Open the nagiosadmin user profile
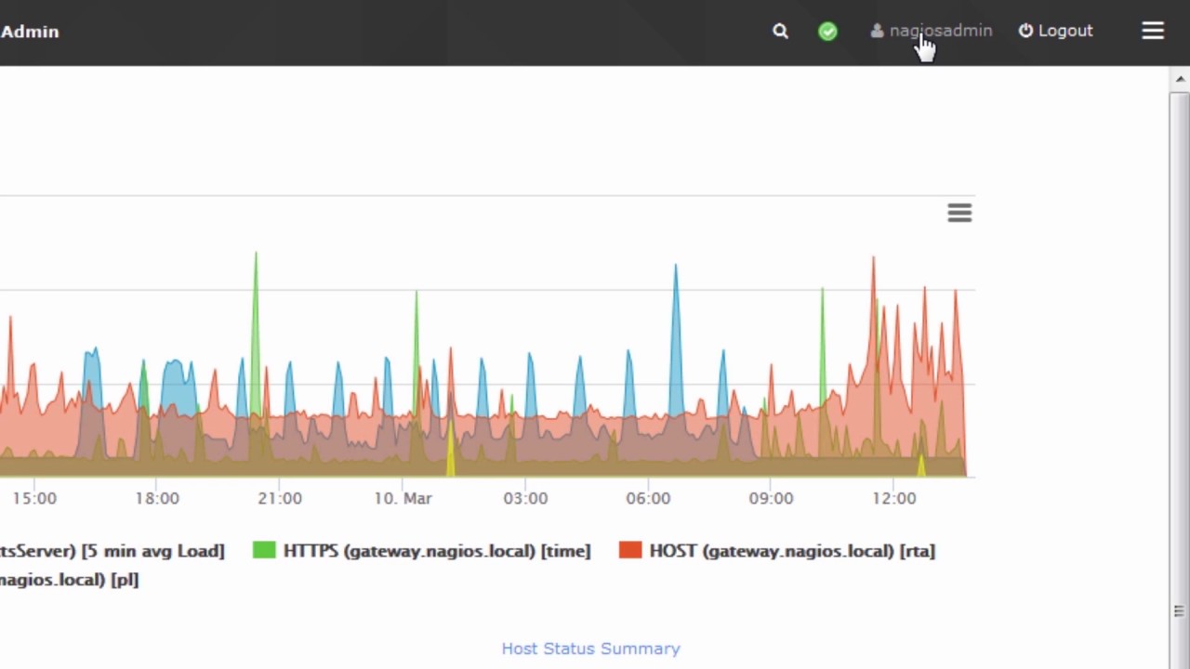Image resolution: width=1190 pixels, height=669 pixels. 932,31
